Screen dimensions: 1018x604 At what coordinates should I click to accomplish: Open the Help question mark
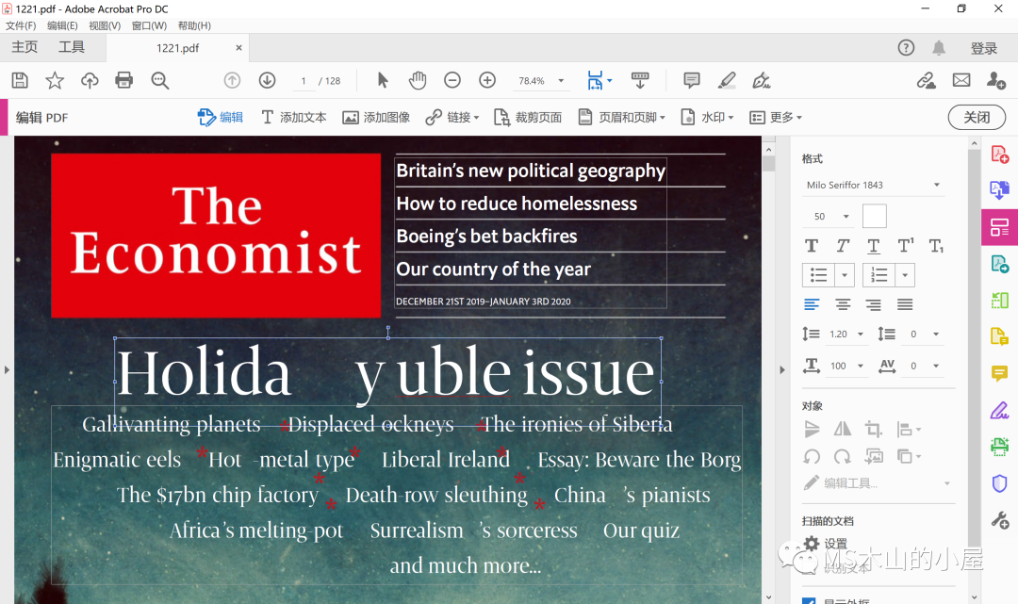[x=907, y=47]
